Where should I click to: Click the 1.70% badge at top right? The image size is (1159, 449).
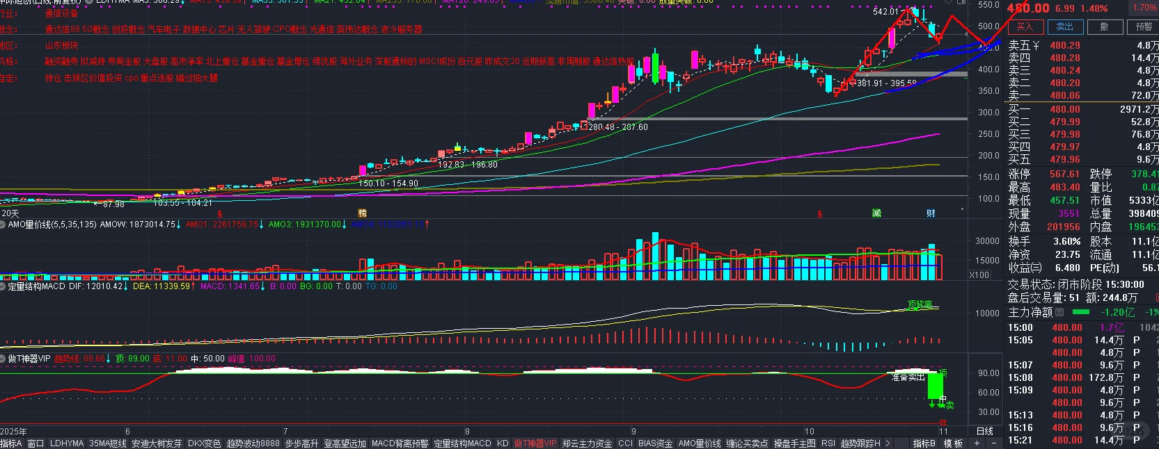(1144, 8)
